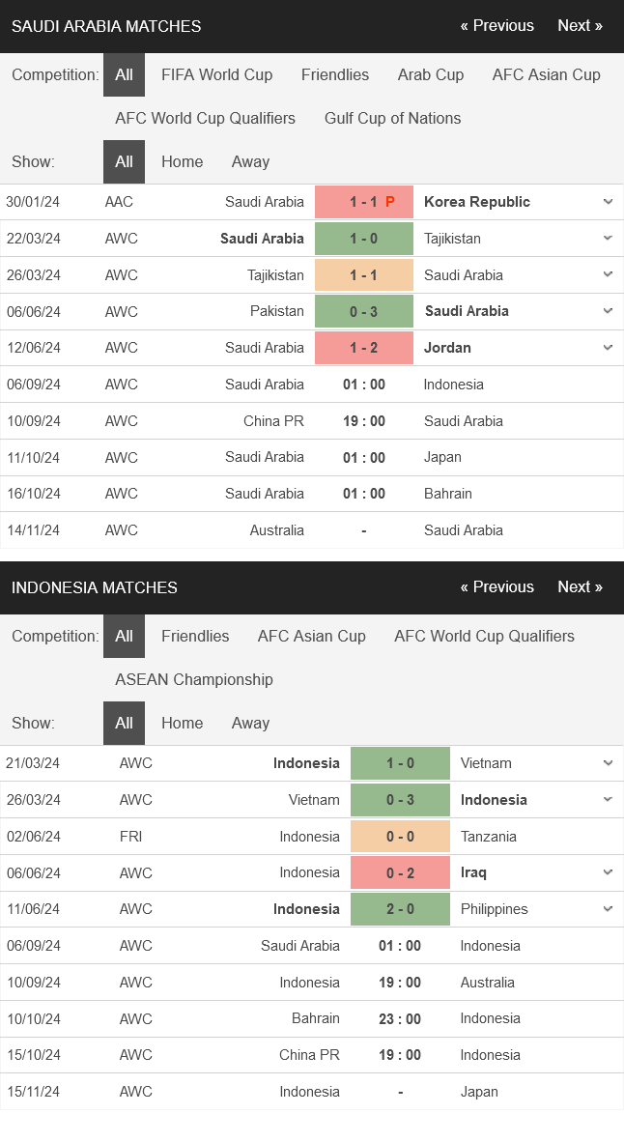The width and height of the screenshot is (624, 1142).
Task: Expand Indonesia vs Philippines match chevron
Action: [x=608, y=909]
